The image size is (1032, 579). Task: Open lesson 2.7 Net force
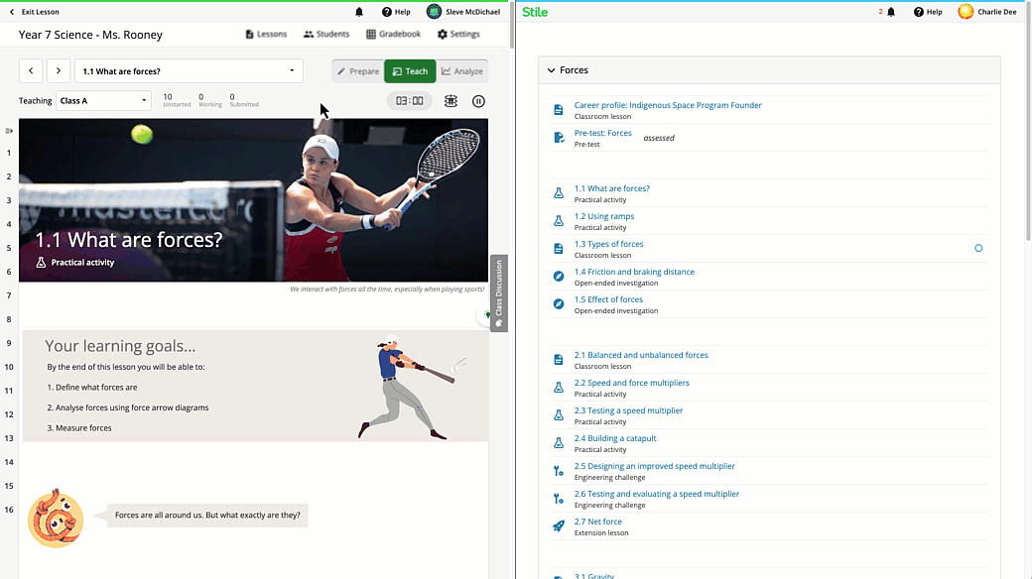pyautogui.click(x=597, y=521)
